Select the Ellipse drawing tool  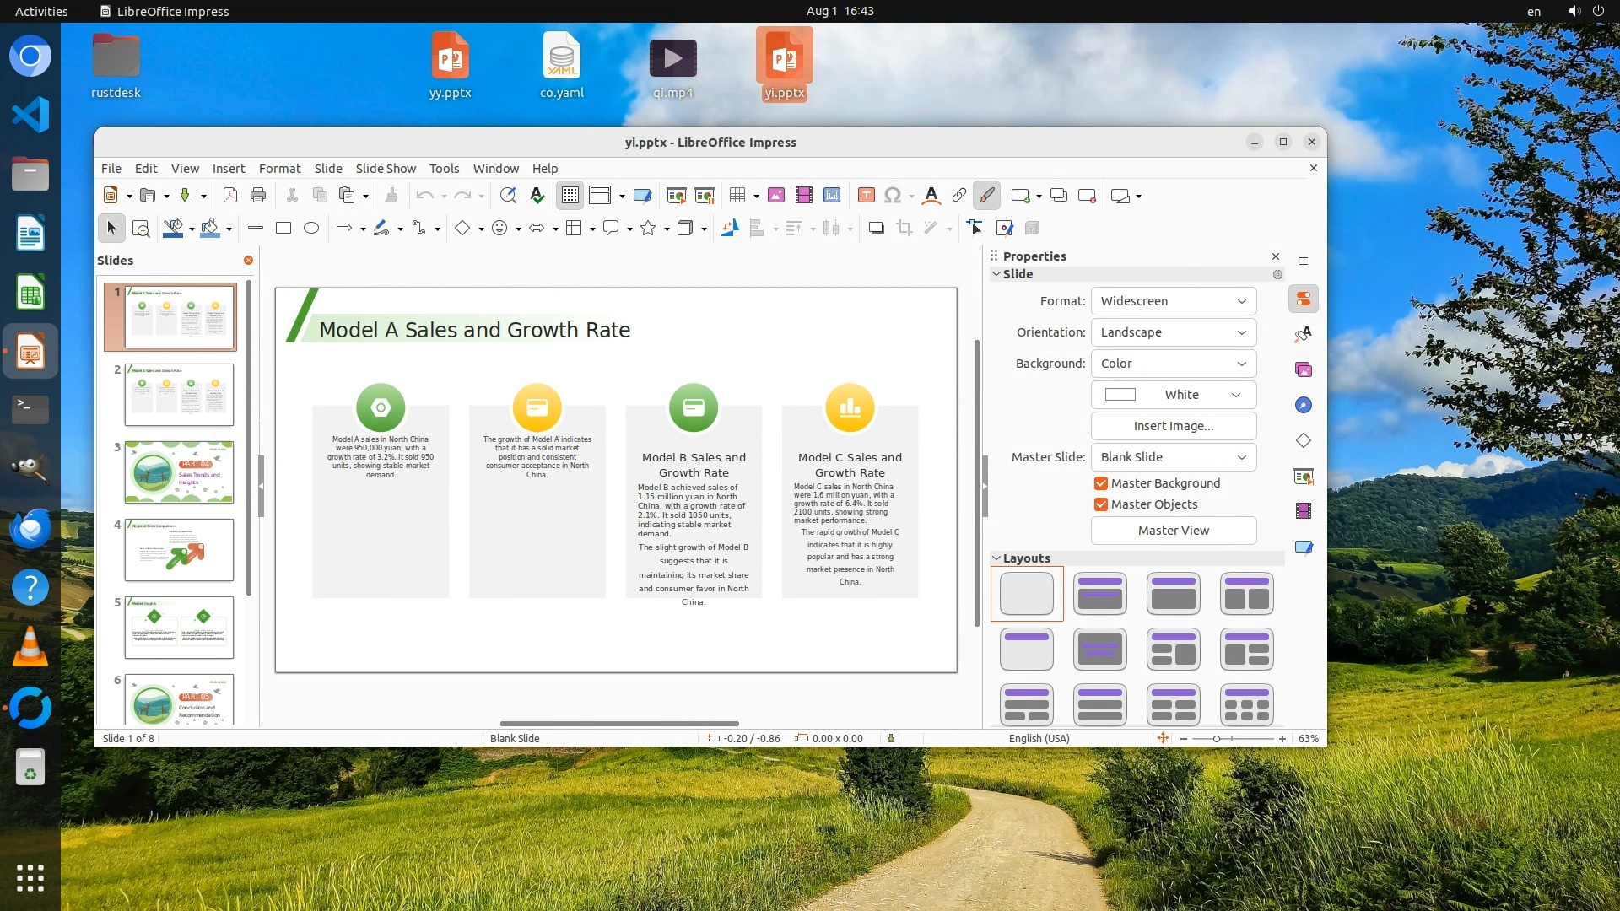(311, 228)
